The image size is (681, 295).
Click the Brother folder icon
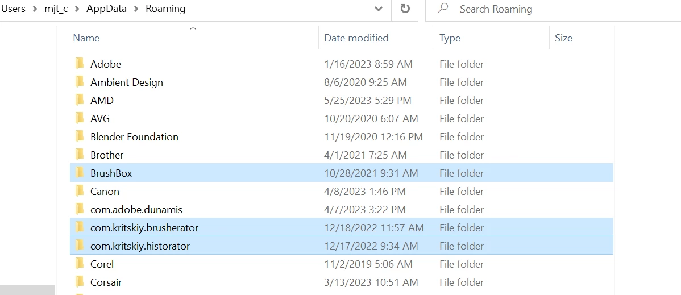click(80, 155)
